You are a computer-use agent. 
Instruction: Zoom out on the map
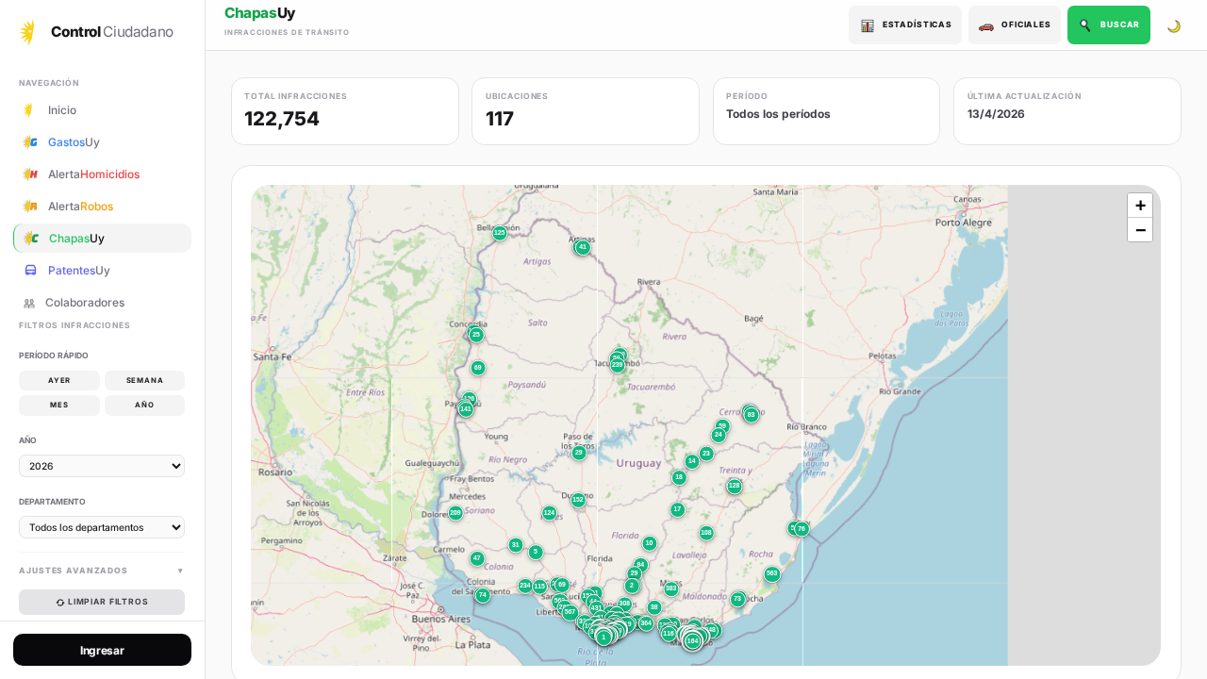point(1139,230)
